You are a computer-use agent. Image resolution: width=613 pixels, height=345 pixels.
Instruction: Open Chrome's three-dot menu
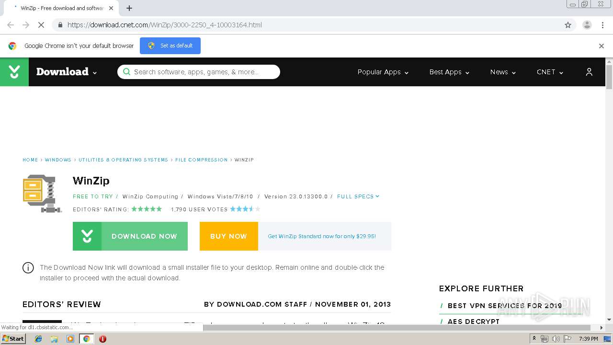pyautogui.click(x=602, y=25)
